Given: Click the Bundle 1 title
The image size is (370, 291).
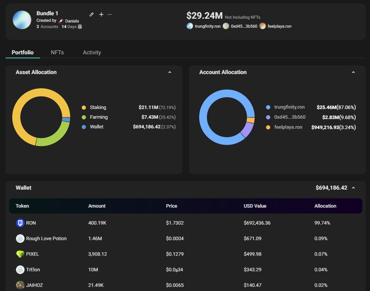Looking at the screenshot, I should pos(47,13).
